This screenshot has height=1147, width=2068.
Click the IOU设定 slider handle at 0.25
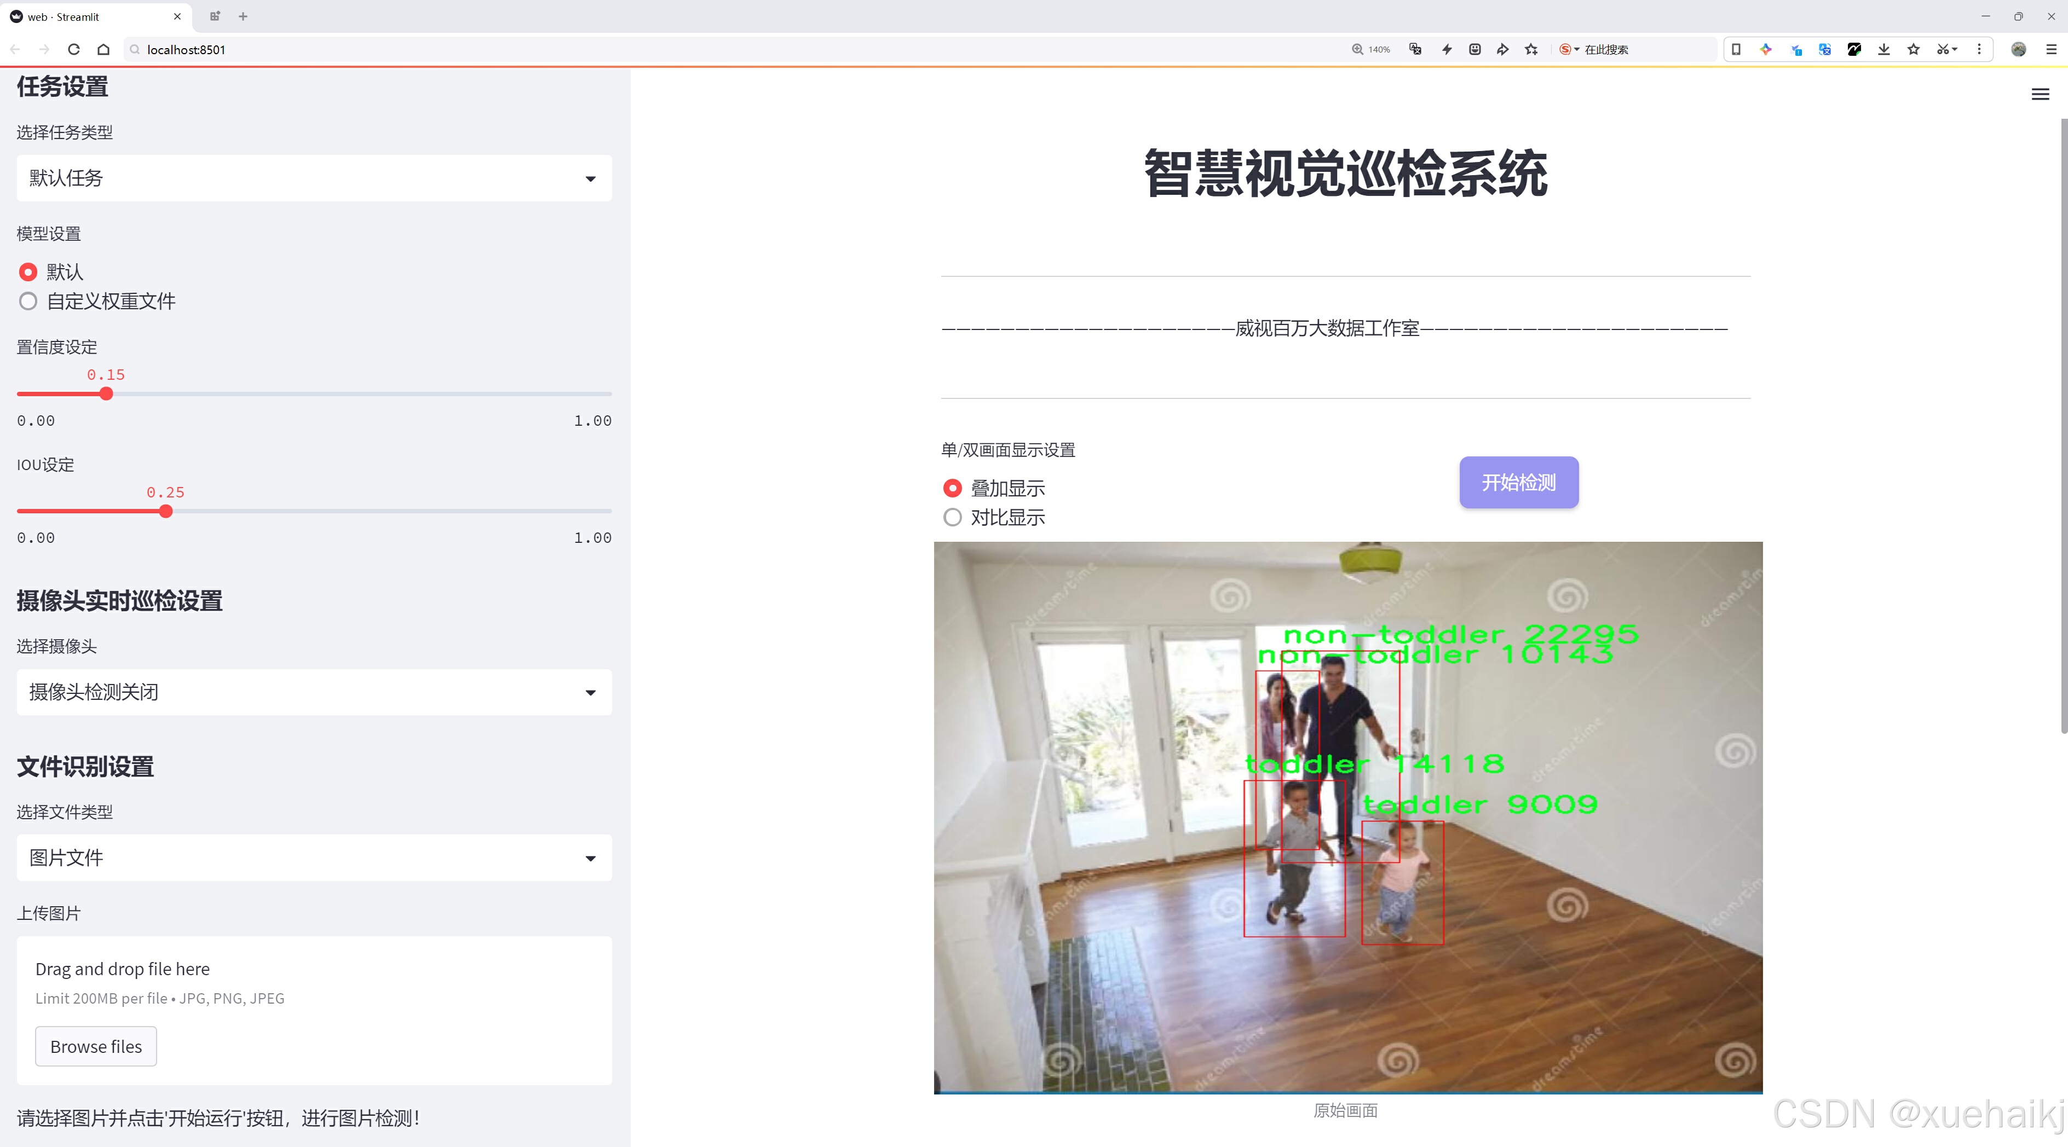click(x=165, y=511)
